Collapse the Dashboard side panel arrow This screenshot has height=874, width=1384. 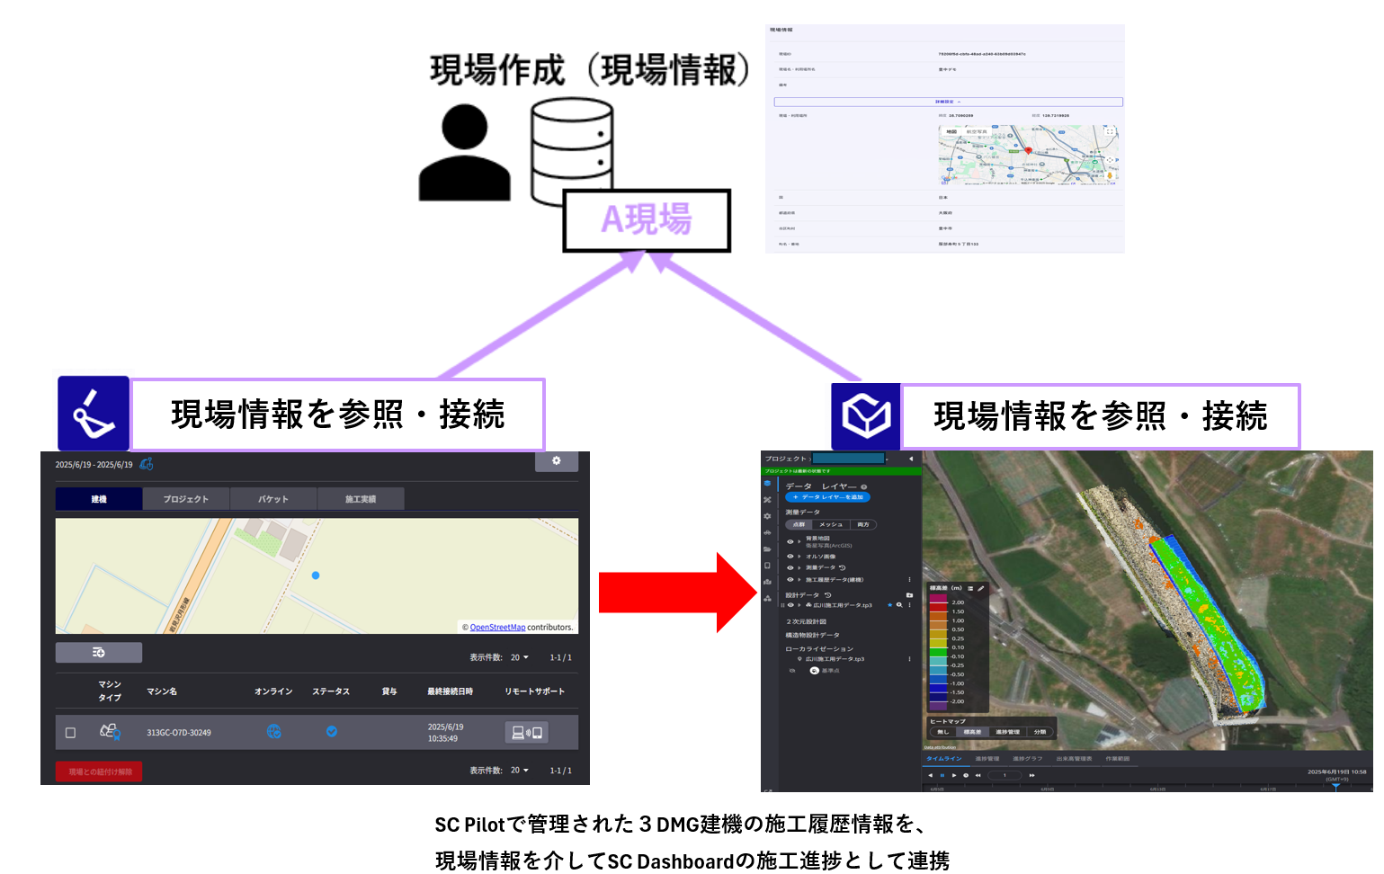pos(911,459)
